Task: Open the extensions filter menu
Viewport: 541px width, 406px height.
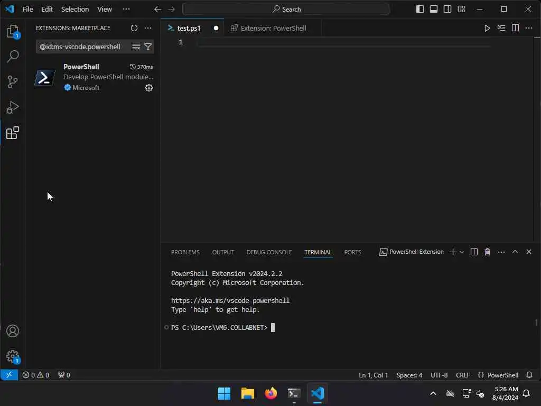Action: coord(148,47)
